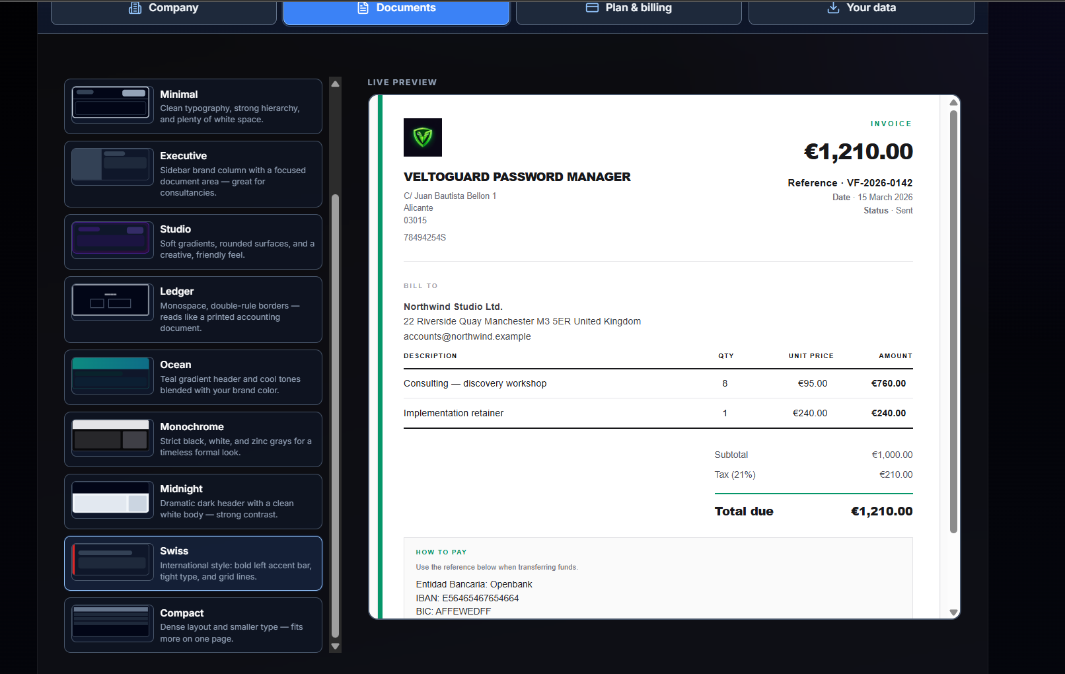The height and width of the screenshot is (674, 1065).
Task: Click the 'Compact' template title
Action: point(182,613)
